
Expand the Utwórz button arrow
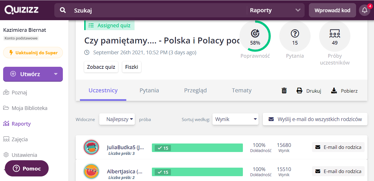tap(56, 74)
